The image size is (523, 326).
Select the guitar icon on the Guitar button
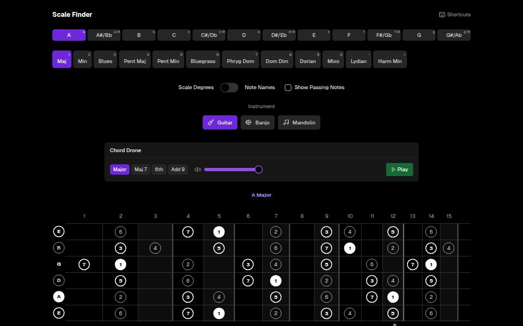[x=211, y=122]
